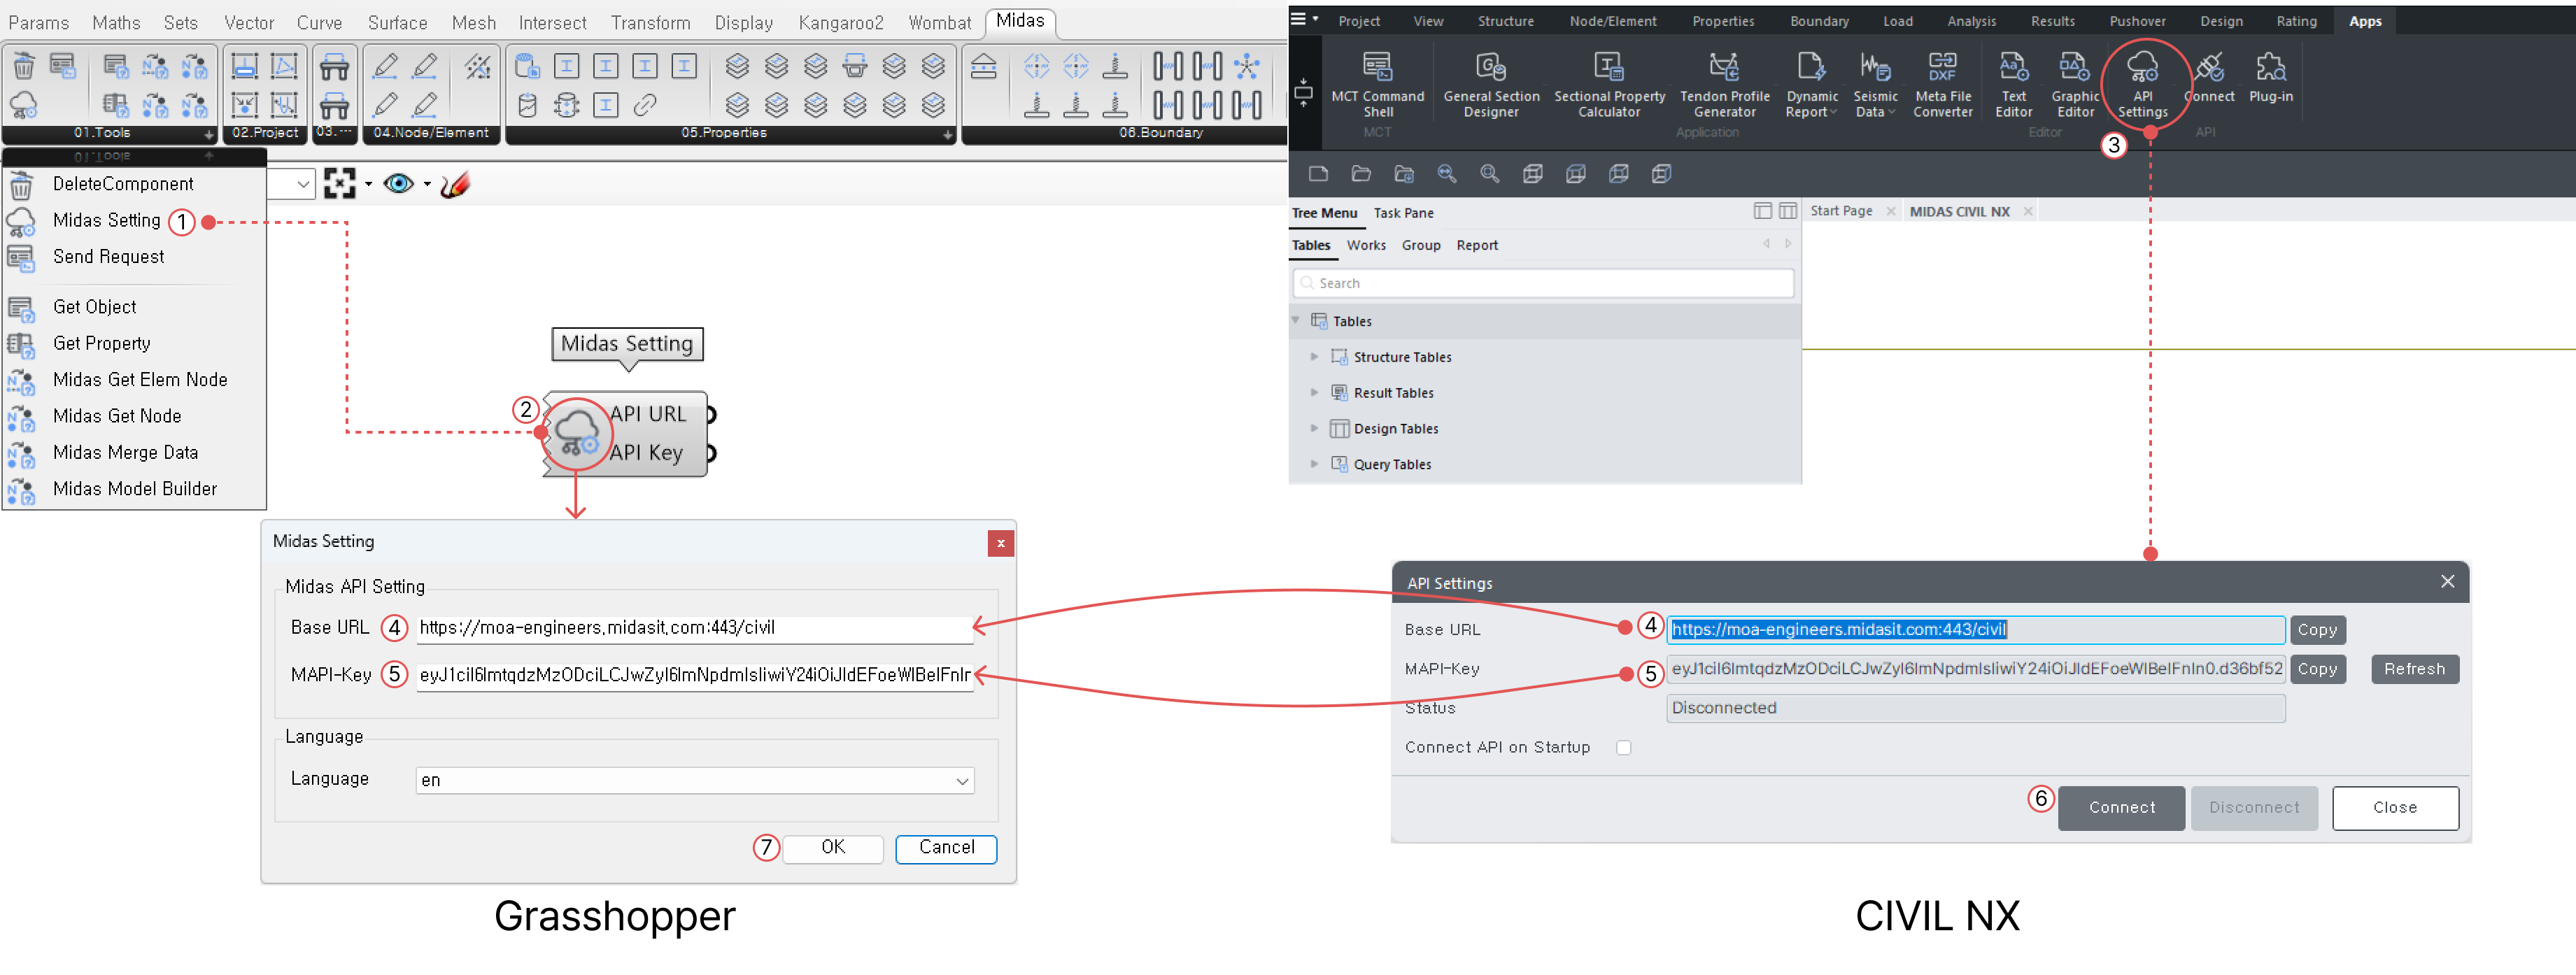Close the Midas Setting dialog with red X

pos(1000,544)
